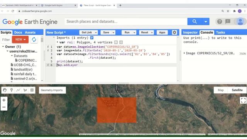Toggle fullscreen map view
This screenshot has width=247, height=139.
pyautogui.click(x=243, y=100)
